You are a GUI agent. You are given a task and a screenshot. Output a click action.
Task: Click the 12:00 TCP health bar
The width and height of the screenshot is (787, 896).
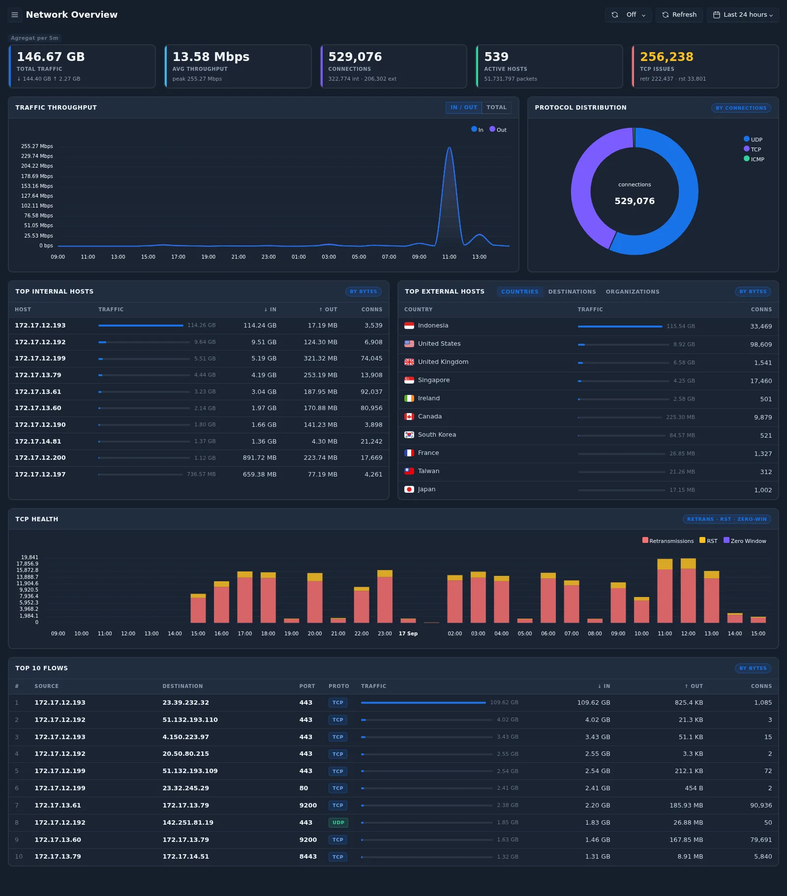688,591
